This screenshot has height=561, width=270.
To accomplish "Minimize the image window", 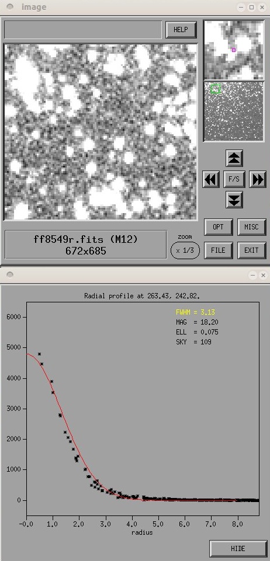I will (242, 7).
